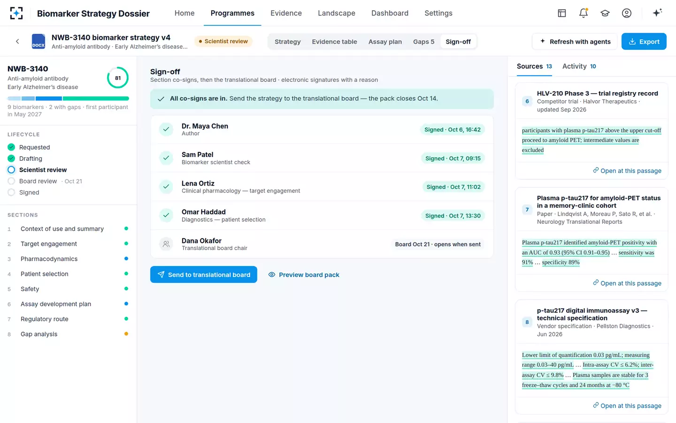
Task: Switch to the Sign-off tab
Action: [458, 41]
